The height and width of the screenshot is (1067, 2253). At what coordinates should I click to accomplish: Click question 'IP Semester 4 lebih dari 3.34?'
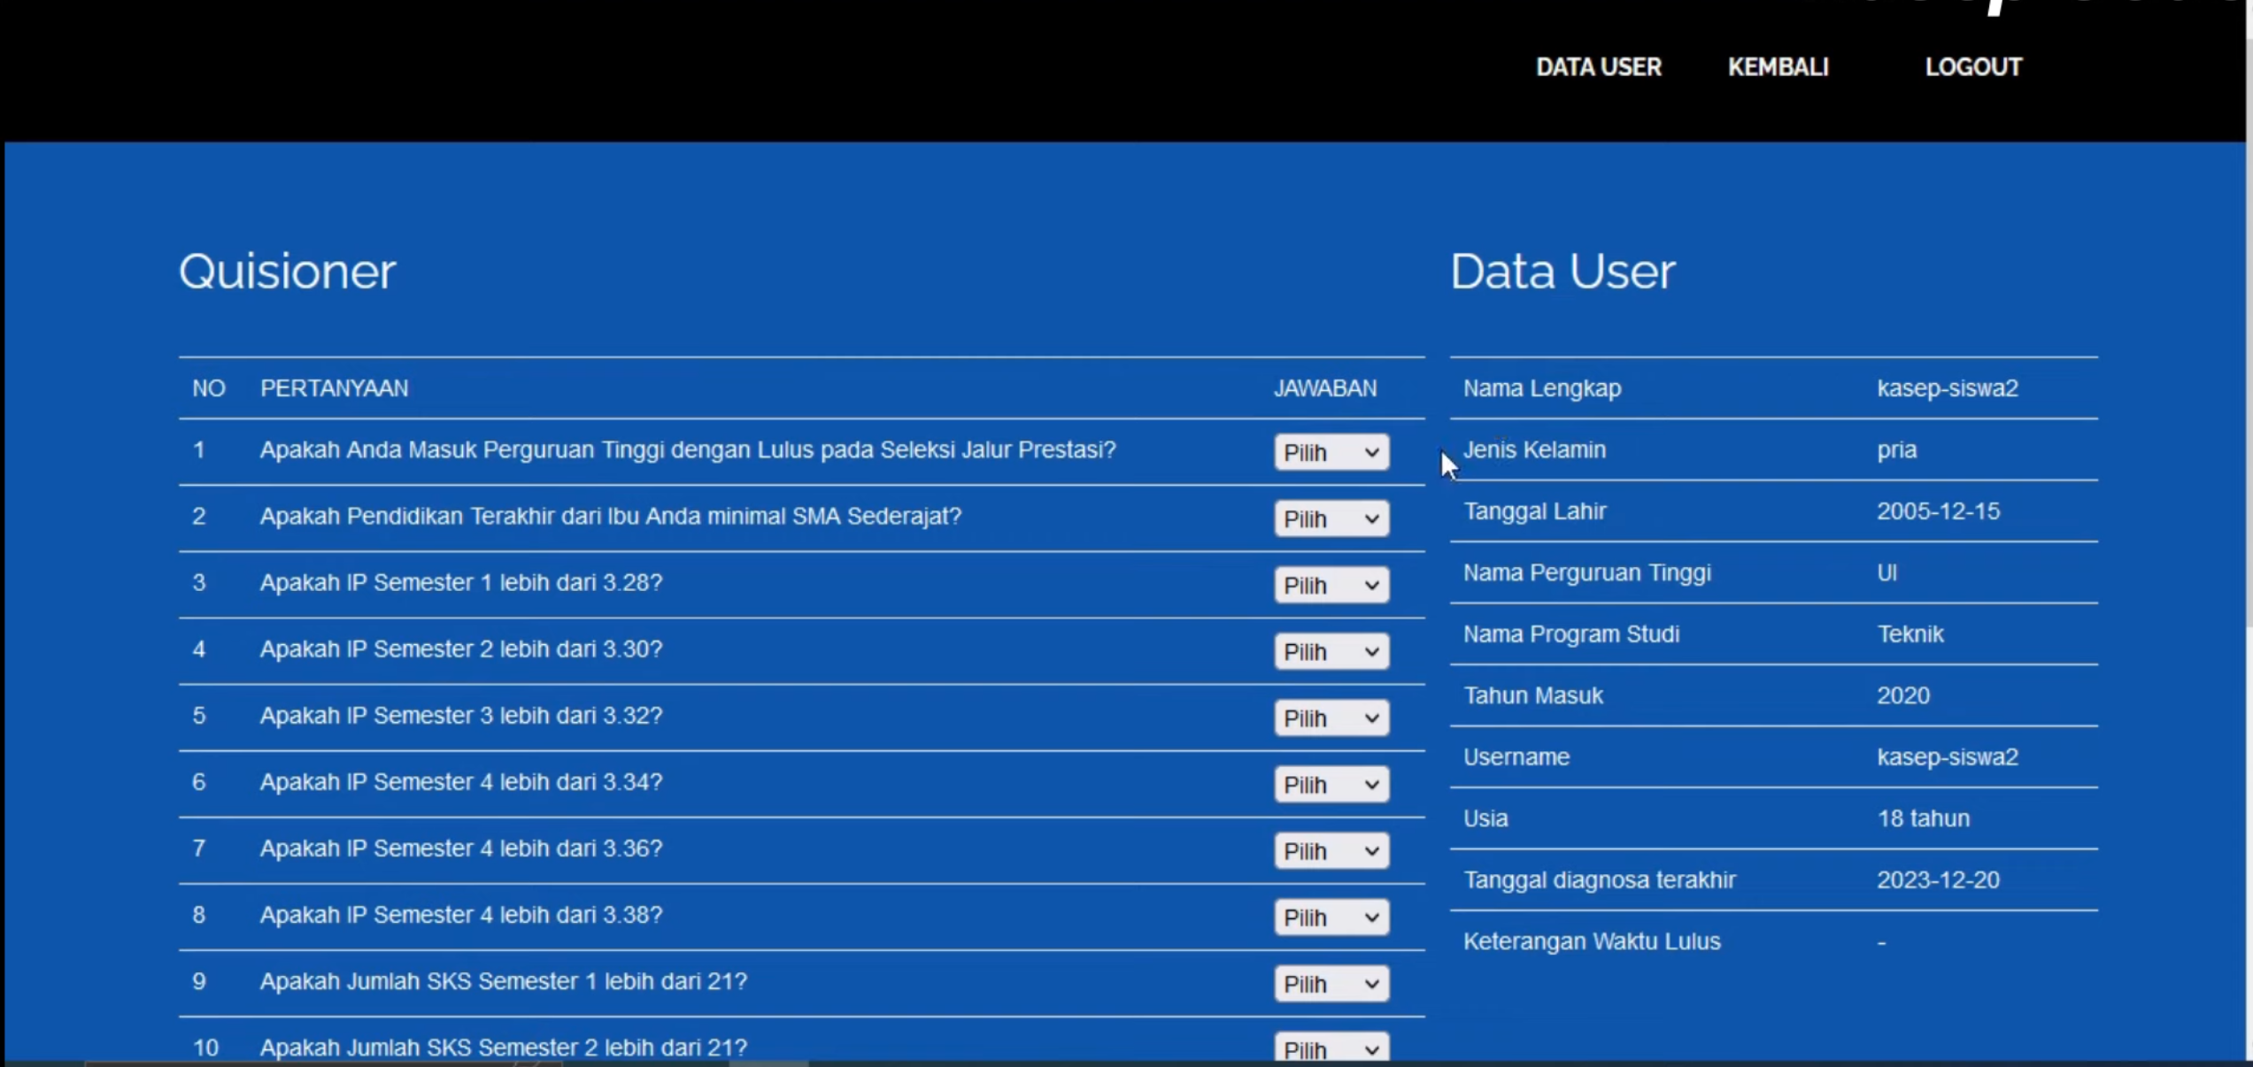[x=460, y=781]
